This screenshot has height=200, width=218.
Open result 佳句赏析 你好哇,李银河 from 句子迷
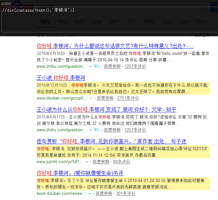pyautogui.click(x=111, y=141)
